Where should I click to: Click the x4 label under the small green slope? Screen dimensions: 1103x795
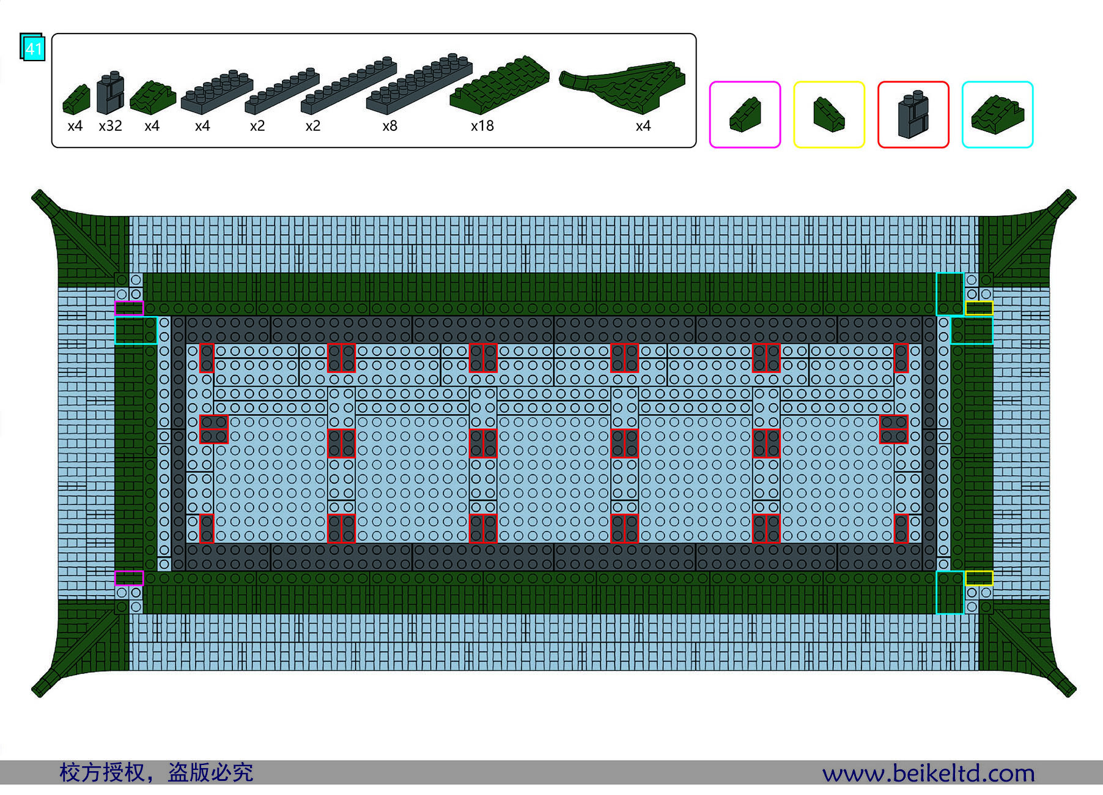pos(75,126)
